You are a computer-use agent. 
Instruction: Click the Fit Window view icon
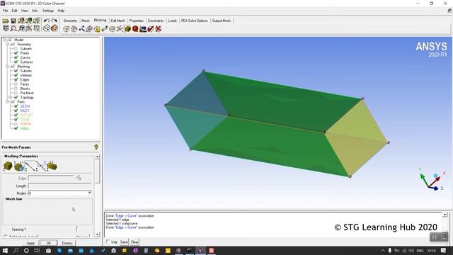(6, 28)
